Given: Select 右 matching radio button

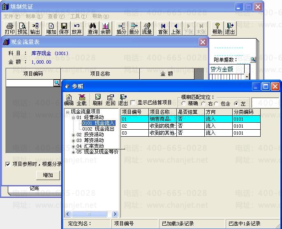Looking at the screenshot, I should [203, 103].
